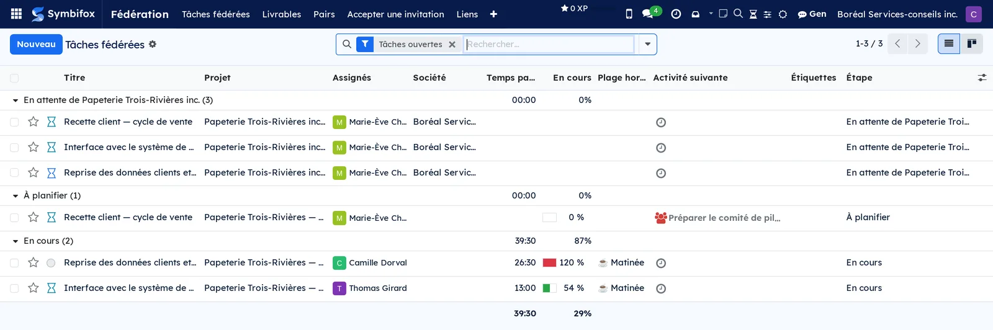The image size is (993, 330).
Task: Open company switcher Boréal Services-conseils inc.
Action: [897, 14]
